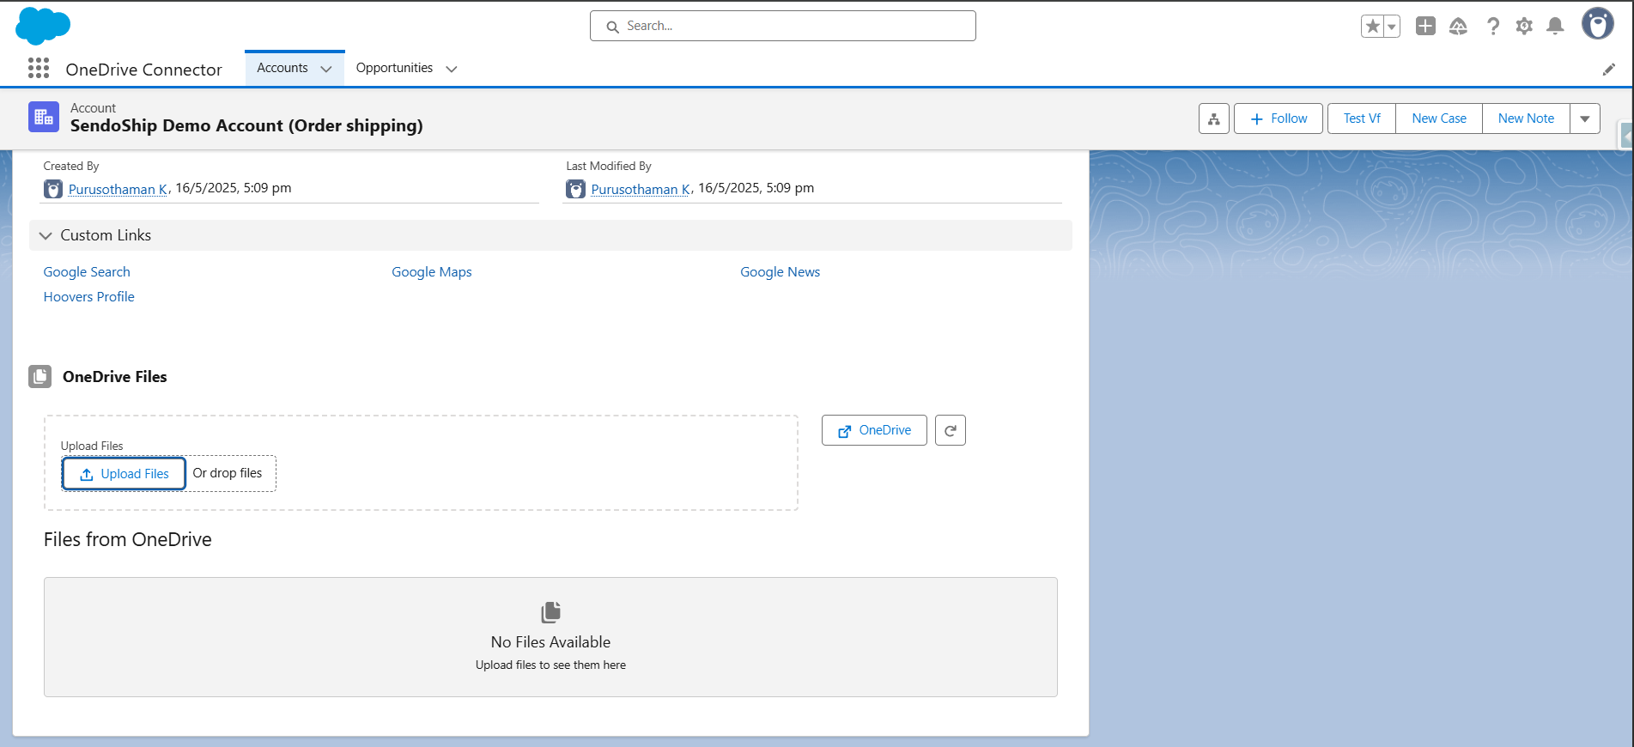Click the OneDrive Connector app name
The width and height of the screenshot is (1634, 747).
click(144, 70)
